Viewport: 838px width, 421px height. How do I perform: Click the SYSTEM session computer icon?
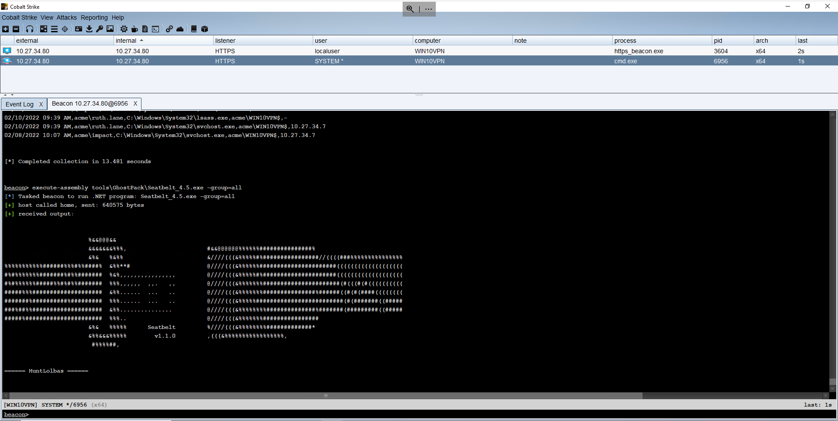(7, 61)
